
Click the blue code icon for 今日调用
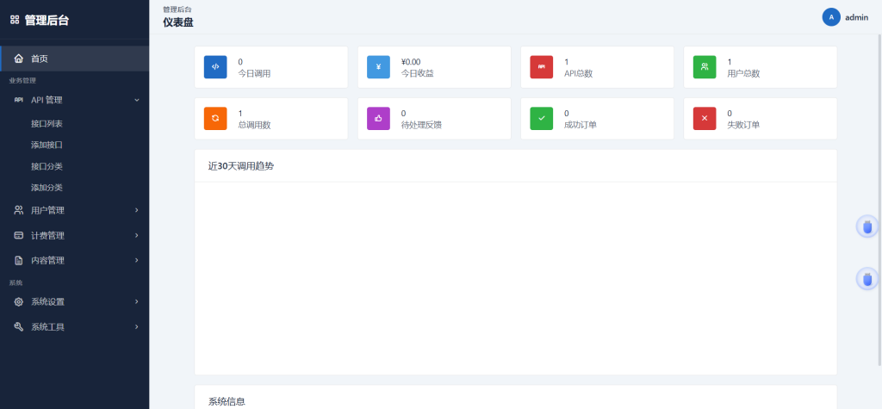pyautogui.click(x=215, y=67)
